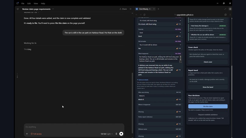The width and height of the screenshot is (246, 138).
Task: Pin the 10 o'clock, left front wing value
Action: click(179, 24)
